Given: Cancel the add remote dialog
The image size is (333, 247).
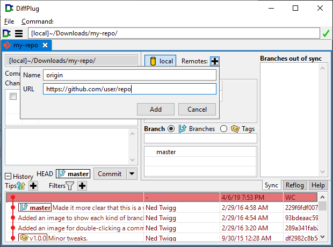Looking at the screenshot, I should (197, 110).
